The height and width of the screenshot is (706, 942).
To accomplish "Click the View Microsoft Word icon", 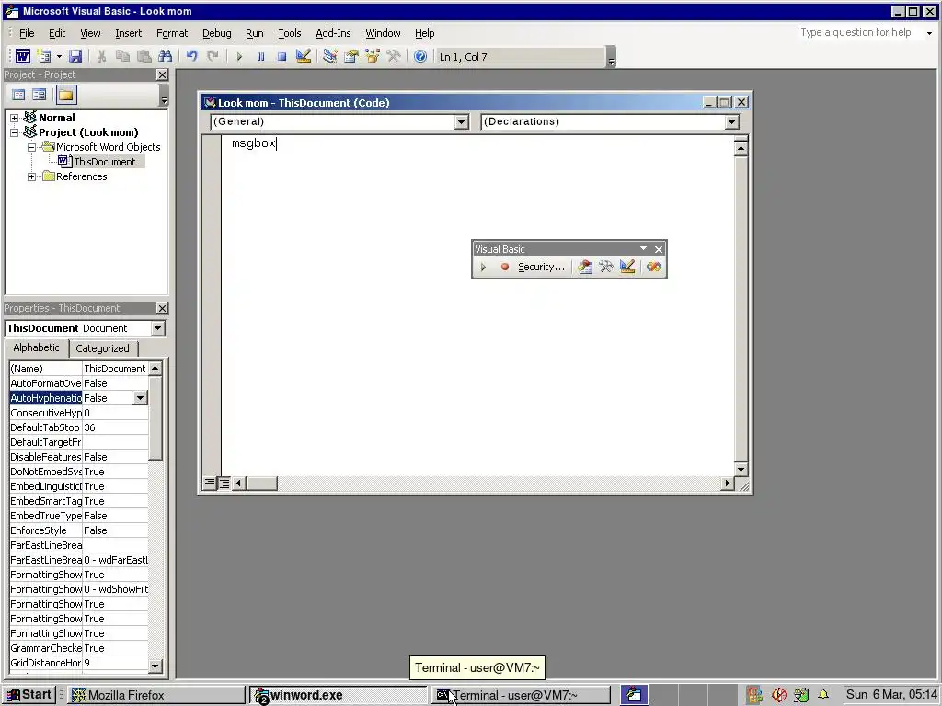I will point(23,56).
